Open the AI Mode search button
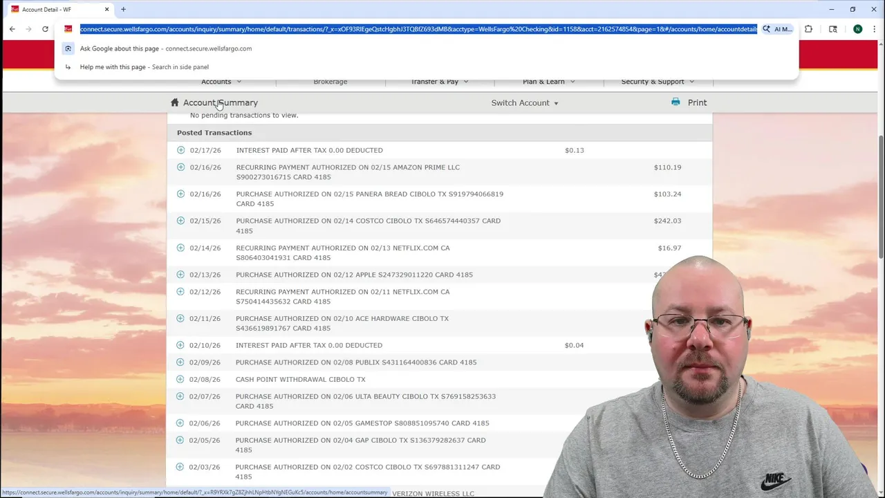The width and height of the screenshot is (885, 498). [x=778, y=29]
